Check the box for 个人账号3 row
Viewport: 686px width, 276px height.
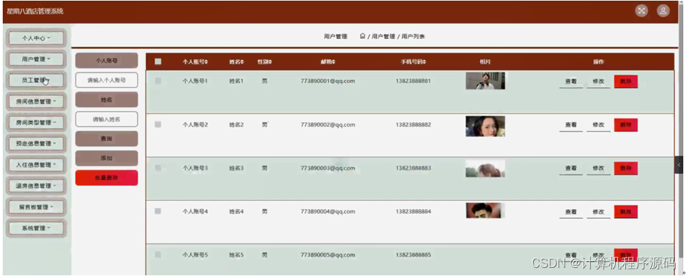coord(158,168)
